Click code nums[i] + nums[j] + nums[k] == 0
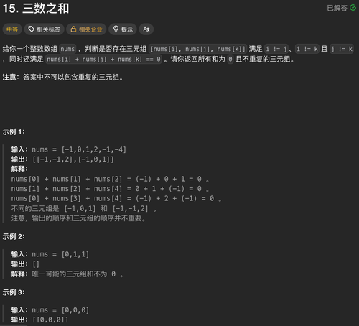This screenshot has width=359, height=326. (x=103, y=59)
